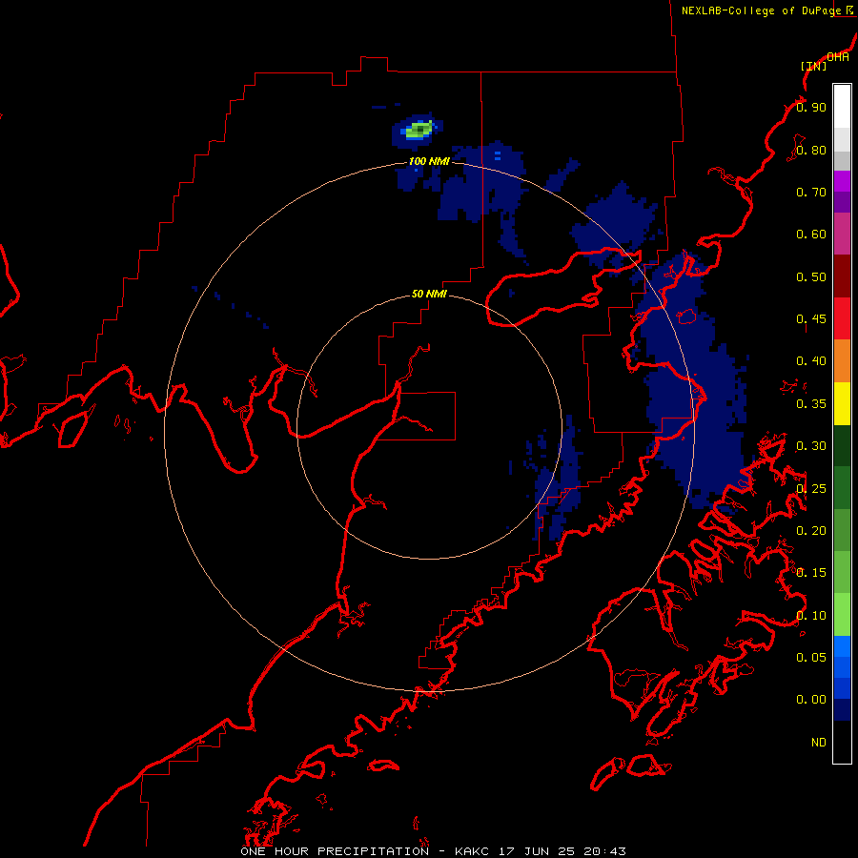
Task: Click the dark purple swatch in the legend
Action: [842, 202]
